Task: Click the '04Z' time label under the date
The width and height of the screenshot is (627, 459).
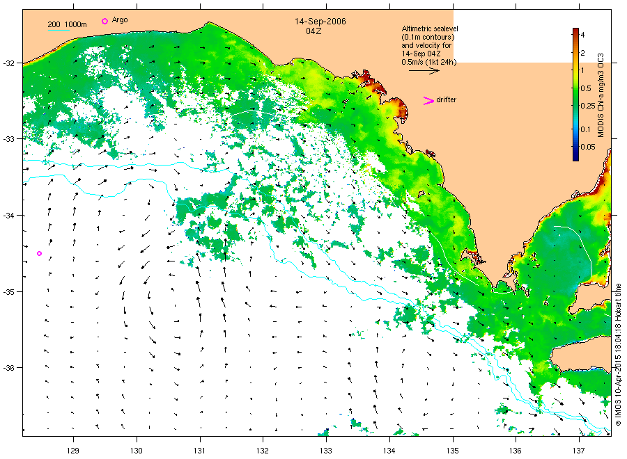Action: (x=313, y=31)
